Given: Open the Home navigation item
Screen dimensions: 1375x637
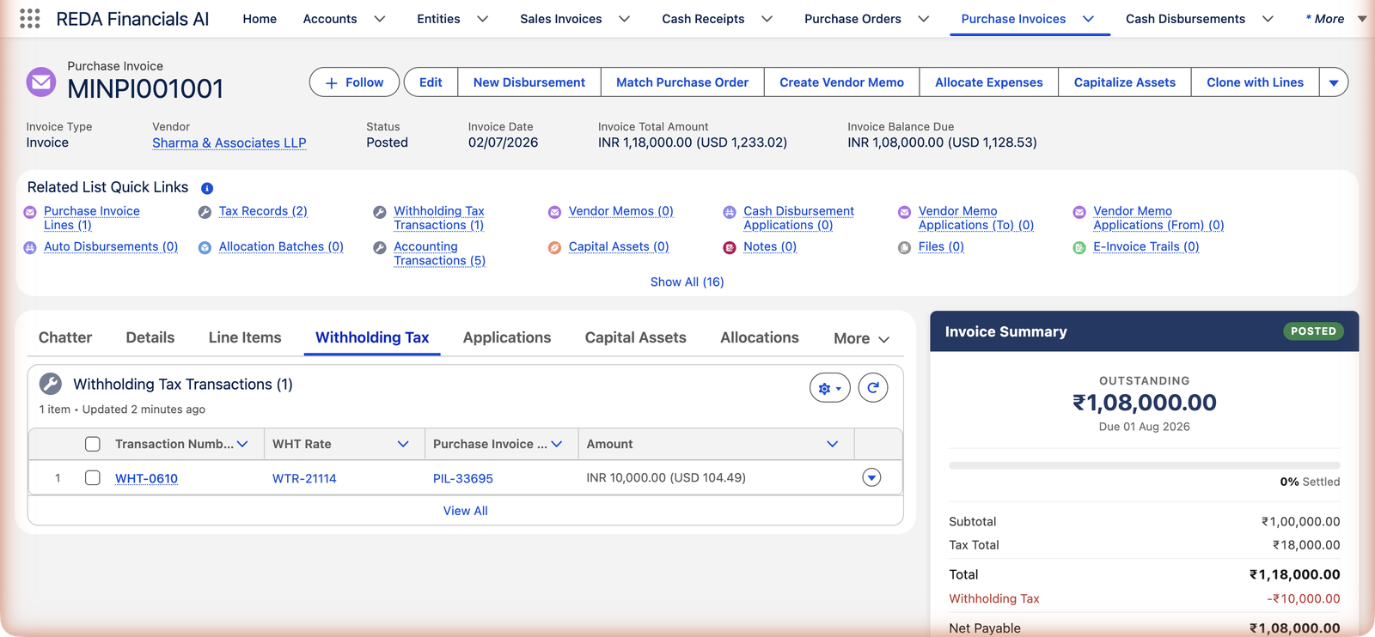Looking at the screenshot, I should (x=260, y=19).
